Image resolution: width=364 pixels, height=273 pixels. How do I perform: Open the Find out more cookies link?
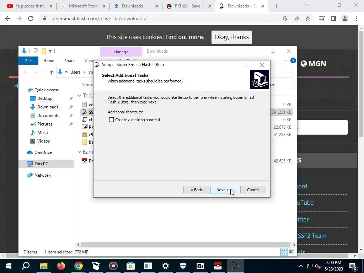point(185,37)
